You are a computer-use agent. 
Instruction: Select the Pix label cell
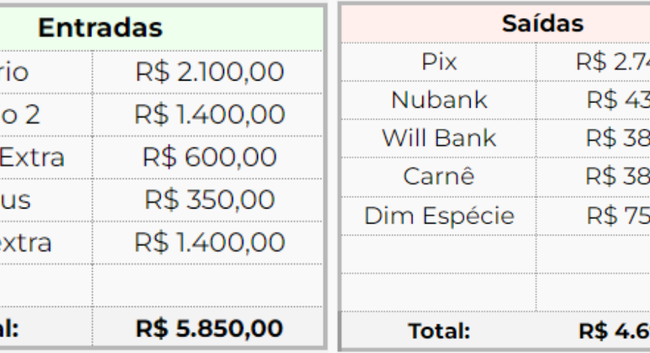[439, 62]
